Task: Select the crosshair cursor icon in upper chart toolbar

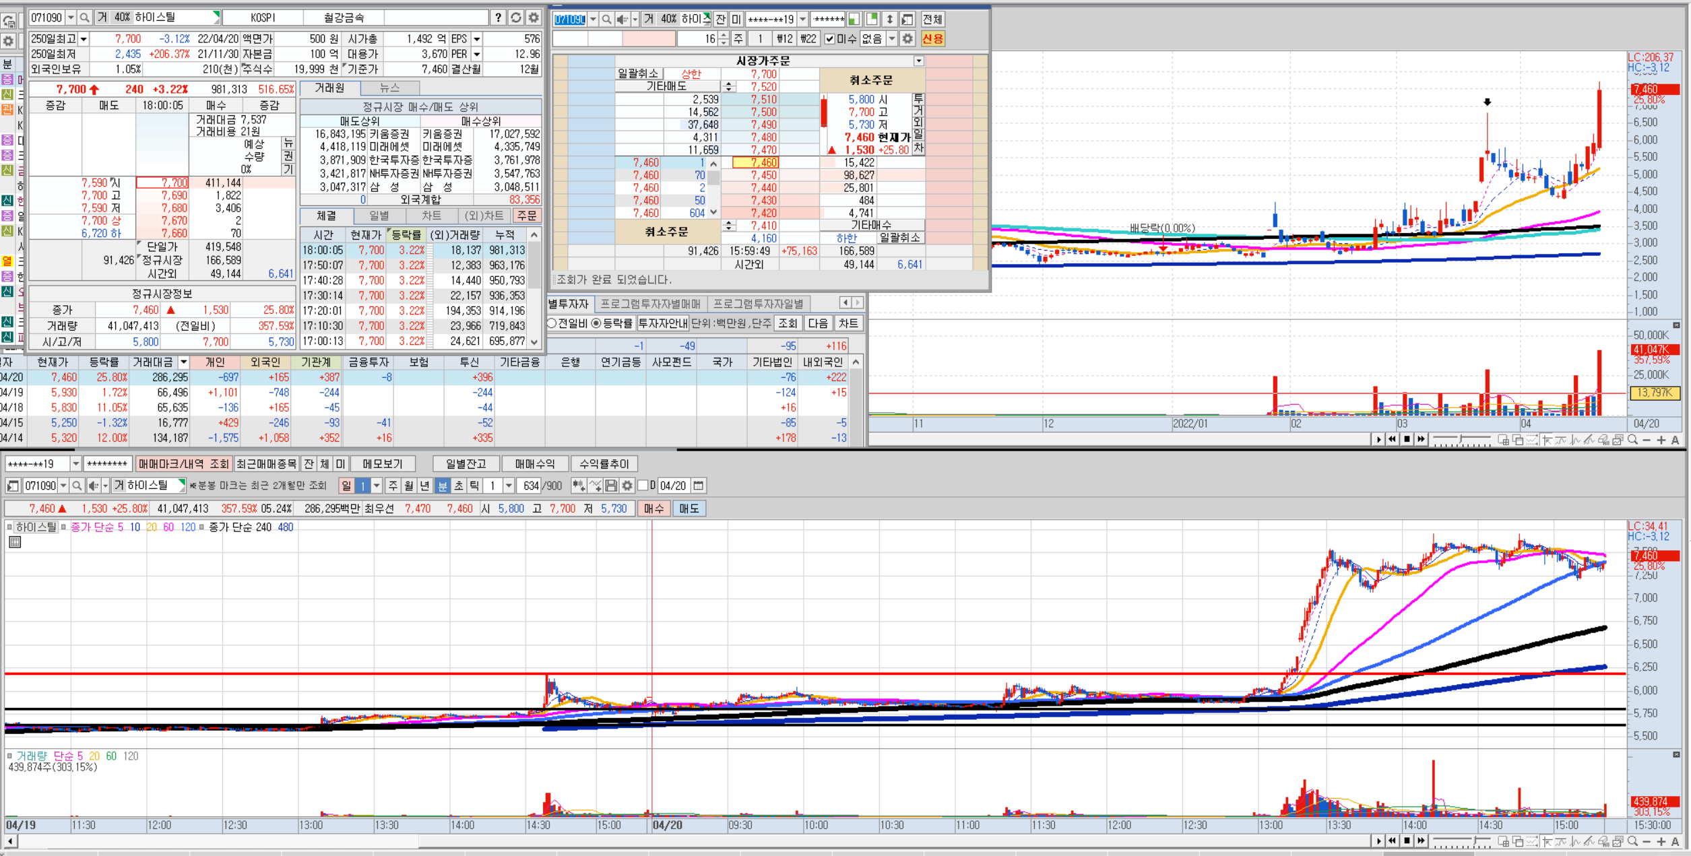Action: [x=1547, y=440]
